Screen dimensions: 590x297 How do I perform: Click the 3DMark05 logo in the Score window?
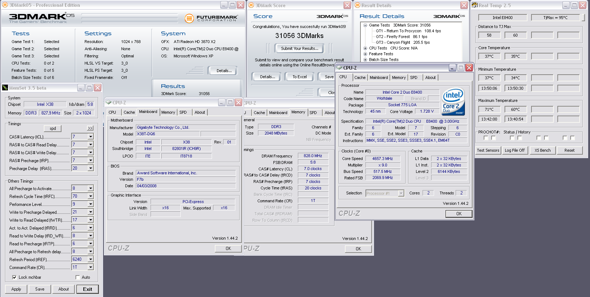(x=332, y=16)
